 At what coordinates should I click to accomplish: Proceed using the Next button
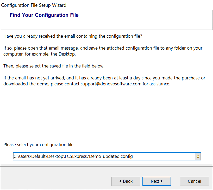(x=156, y=181)
